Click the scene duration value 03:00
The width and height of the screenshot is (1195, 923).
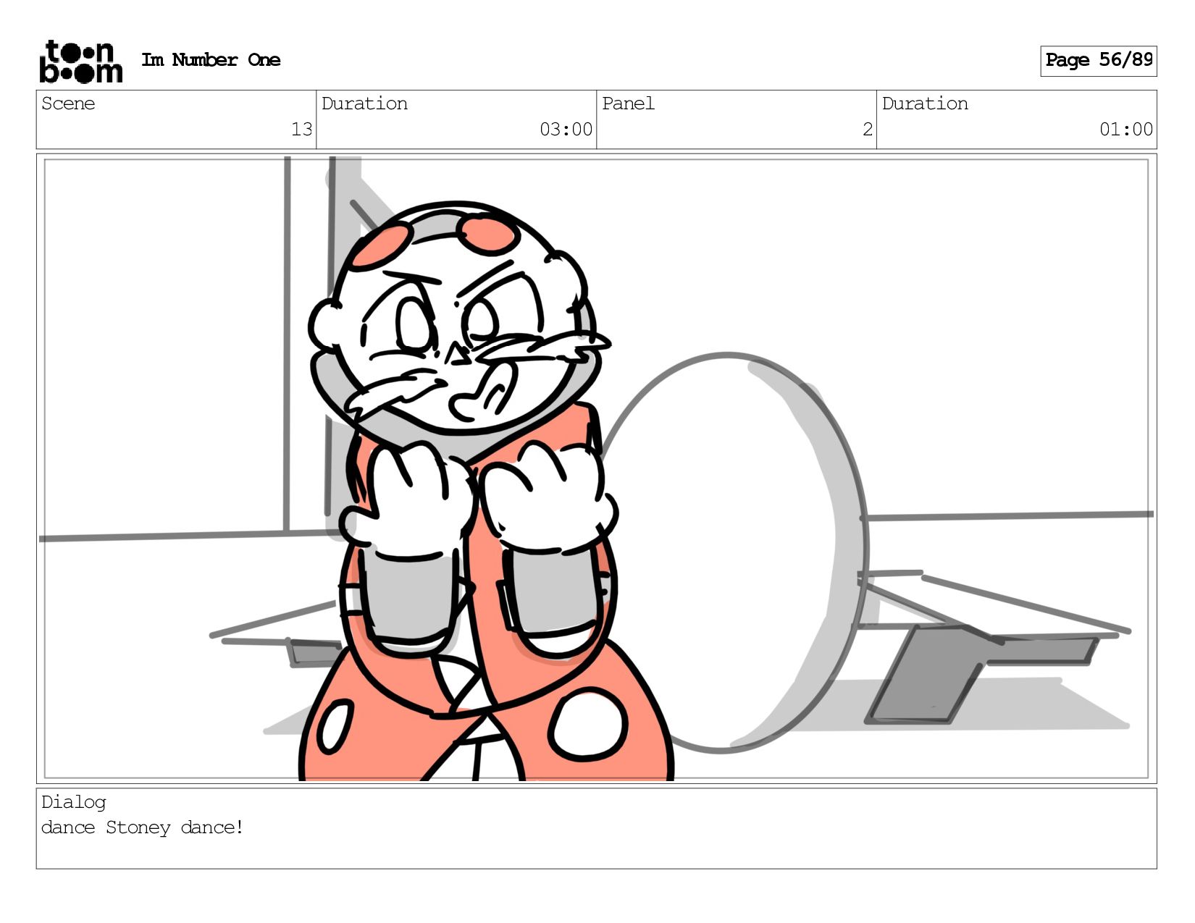click(566, 130)
